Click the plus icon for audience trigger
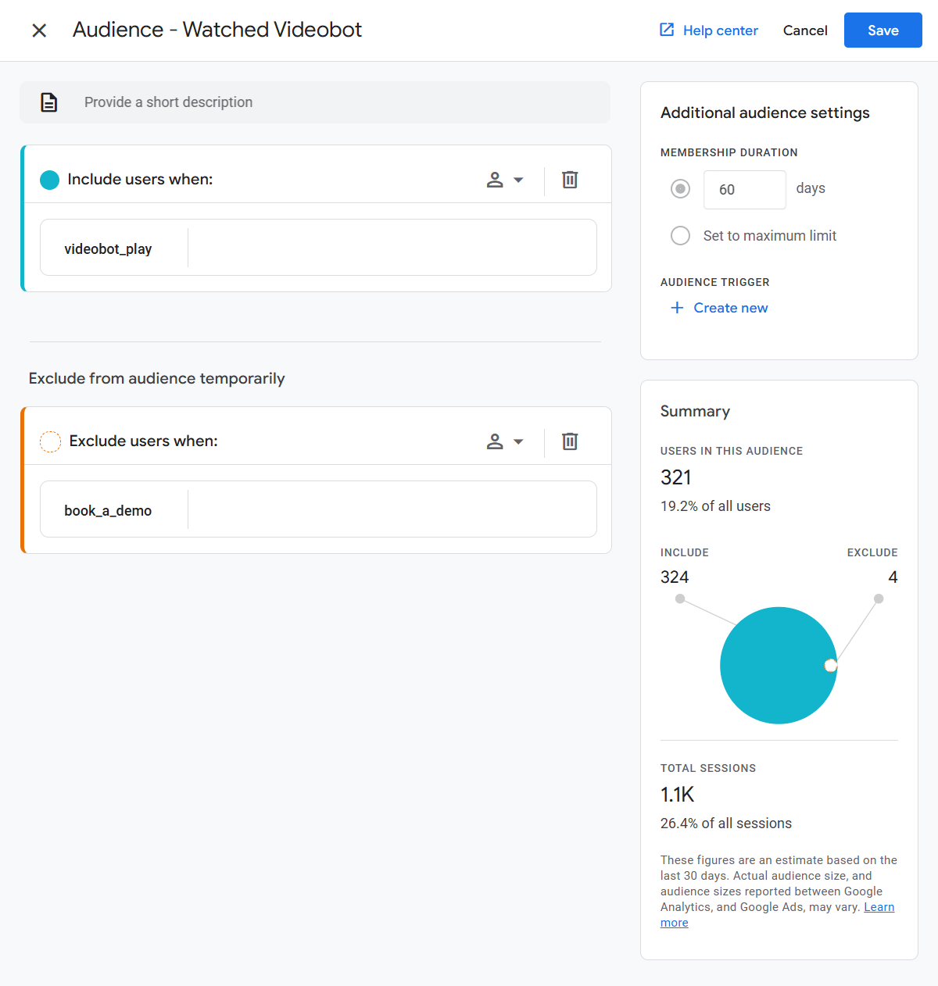 point(677,308)
